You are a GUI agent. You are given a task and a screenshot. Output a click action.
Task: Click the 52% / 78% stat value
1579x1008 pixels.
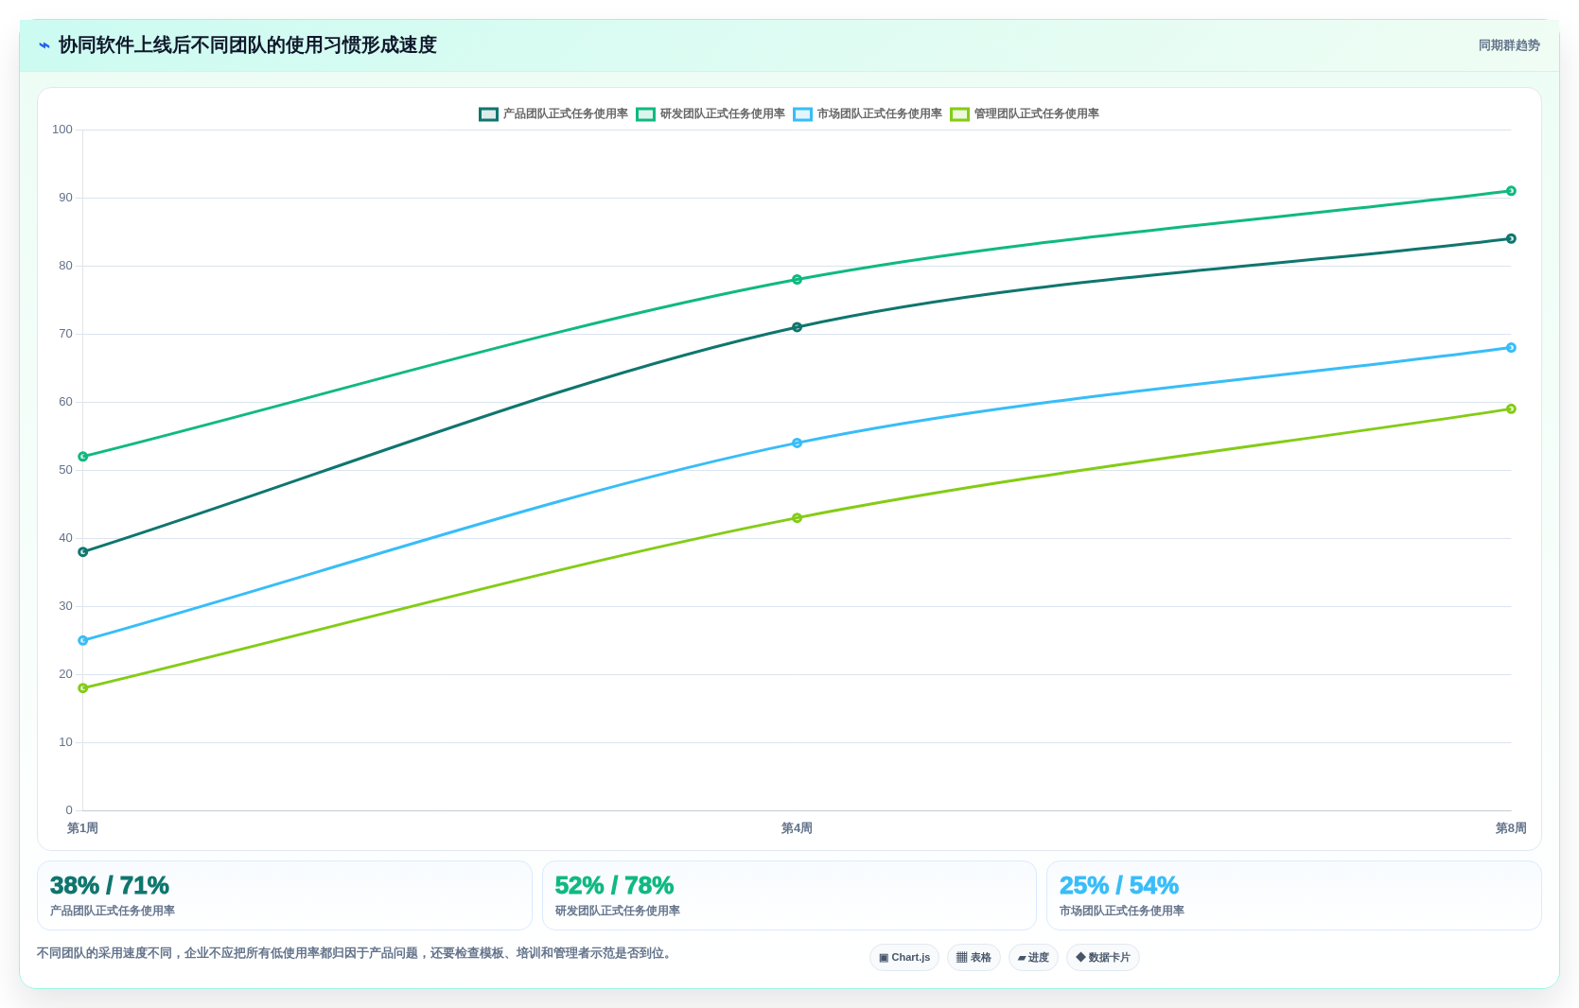614,886
